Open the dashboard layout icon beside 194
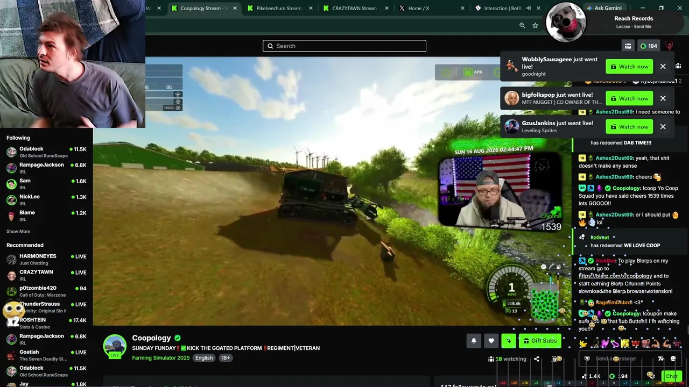Viewport: 689px width, 387px height. tap(628, 46)
